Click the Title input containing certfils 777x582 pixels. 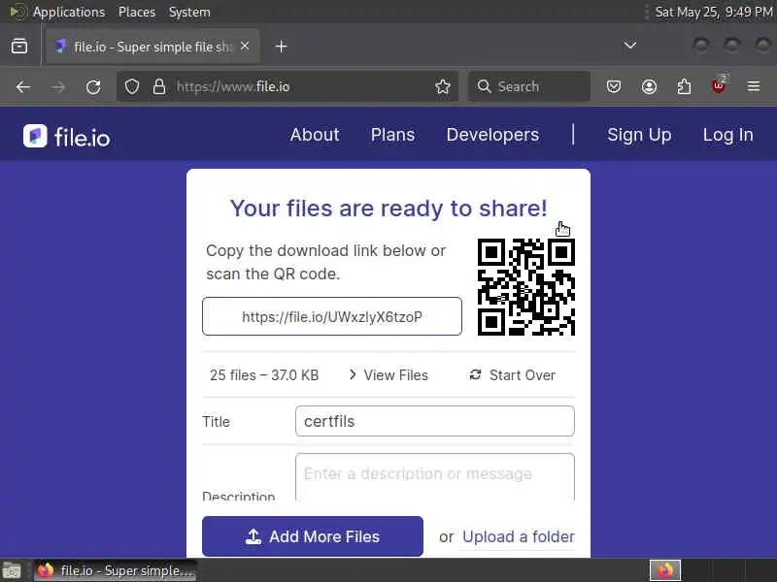tap(434, 421)
